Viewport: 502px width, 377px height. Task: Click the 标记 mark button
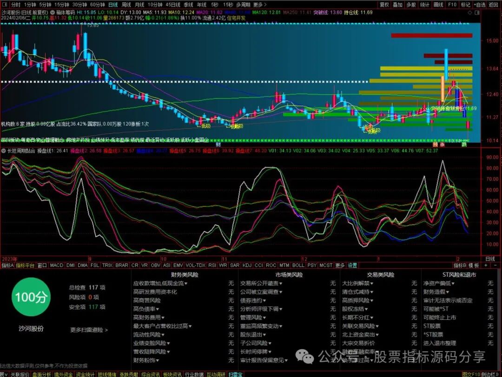(x=465, y=5)
